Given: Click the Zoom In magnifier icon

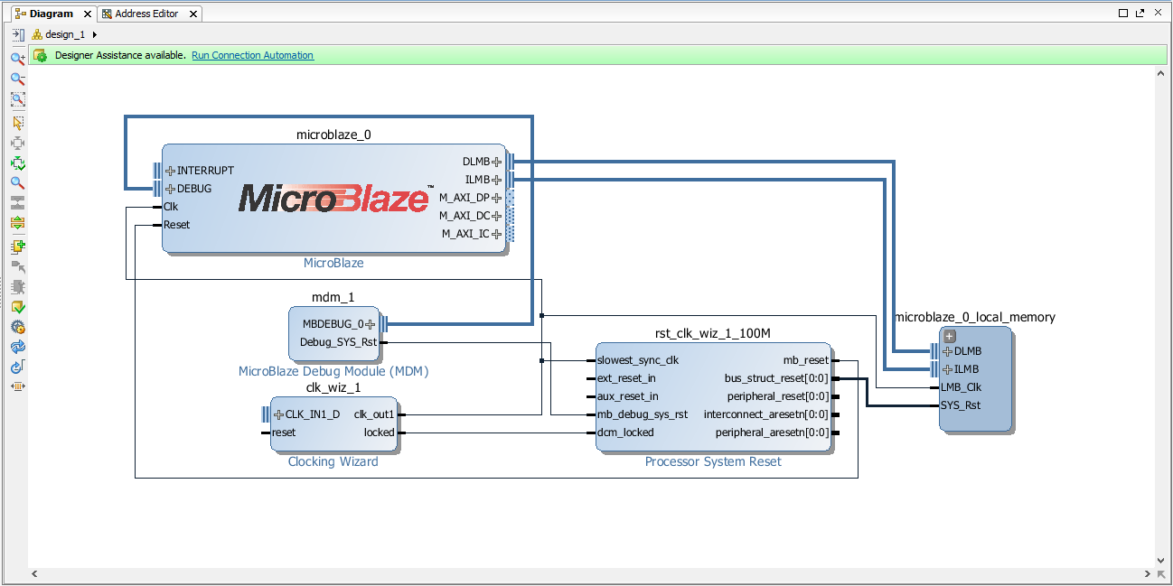Looking at the screenshot, I should click(x=17, y=59).
